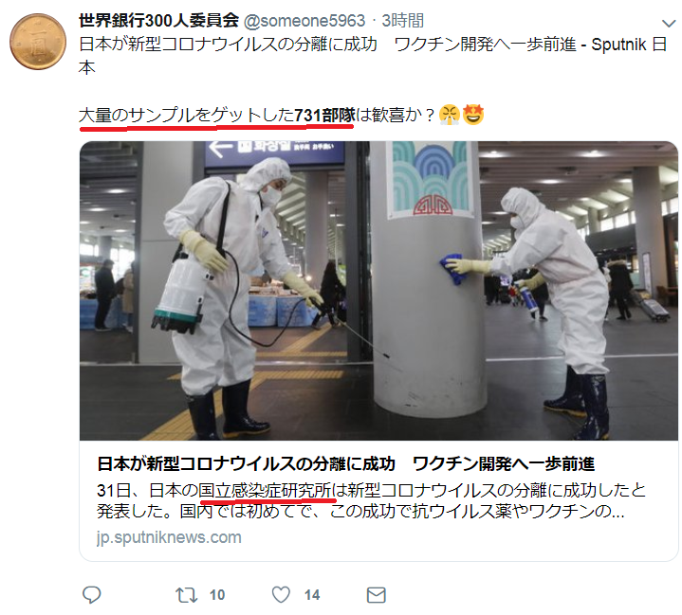Click the like count of 14
Image resolution: width=682 pixels, height=615 pixels.
[x=312, y=595]
